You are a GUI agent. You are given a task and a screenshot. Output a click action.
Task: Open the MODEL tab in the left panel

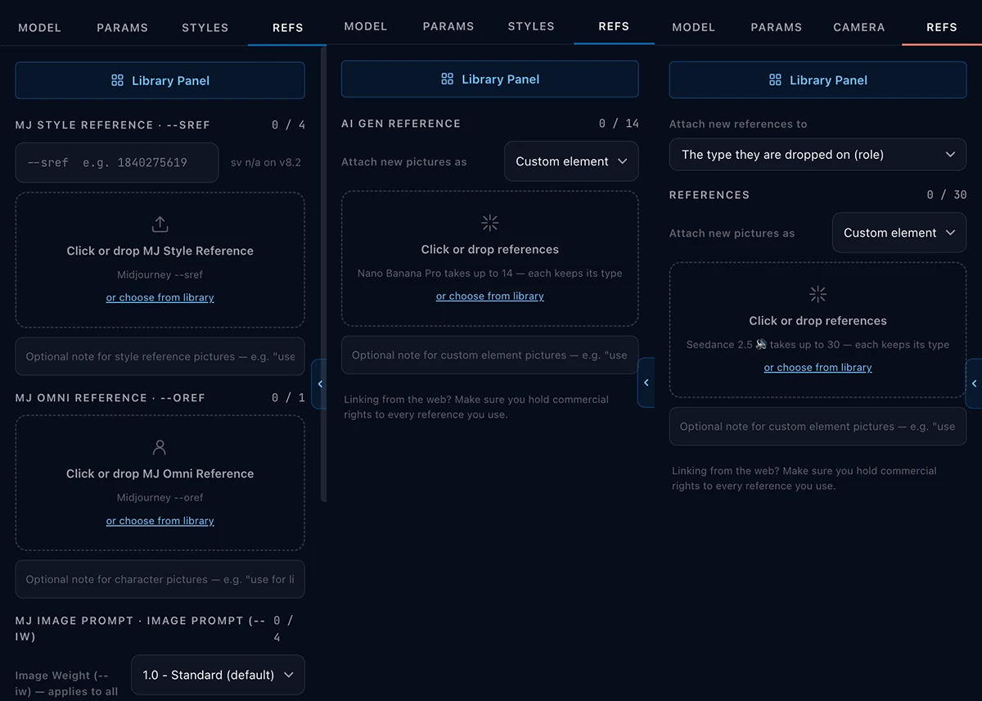point(39,27)
